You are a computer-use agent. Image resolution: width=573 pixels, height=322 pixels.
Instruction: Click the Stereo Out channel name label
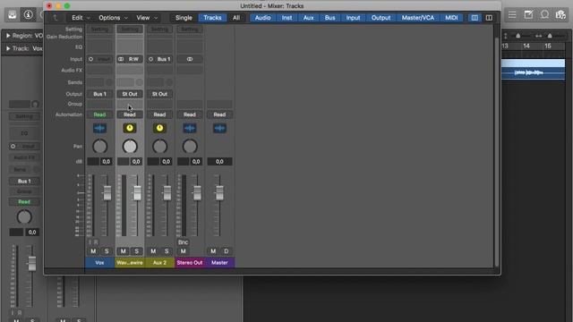pyautogui.click(x=189, y=262)
